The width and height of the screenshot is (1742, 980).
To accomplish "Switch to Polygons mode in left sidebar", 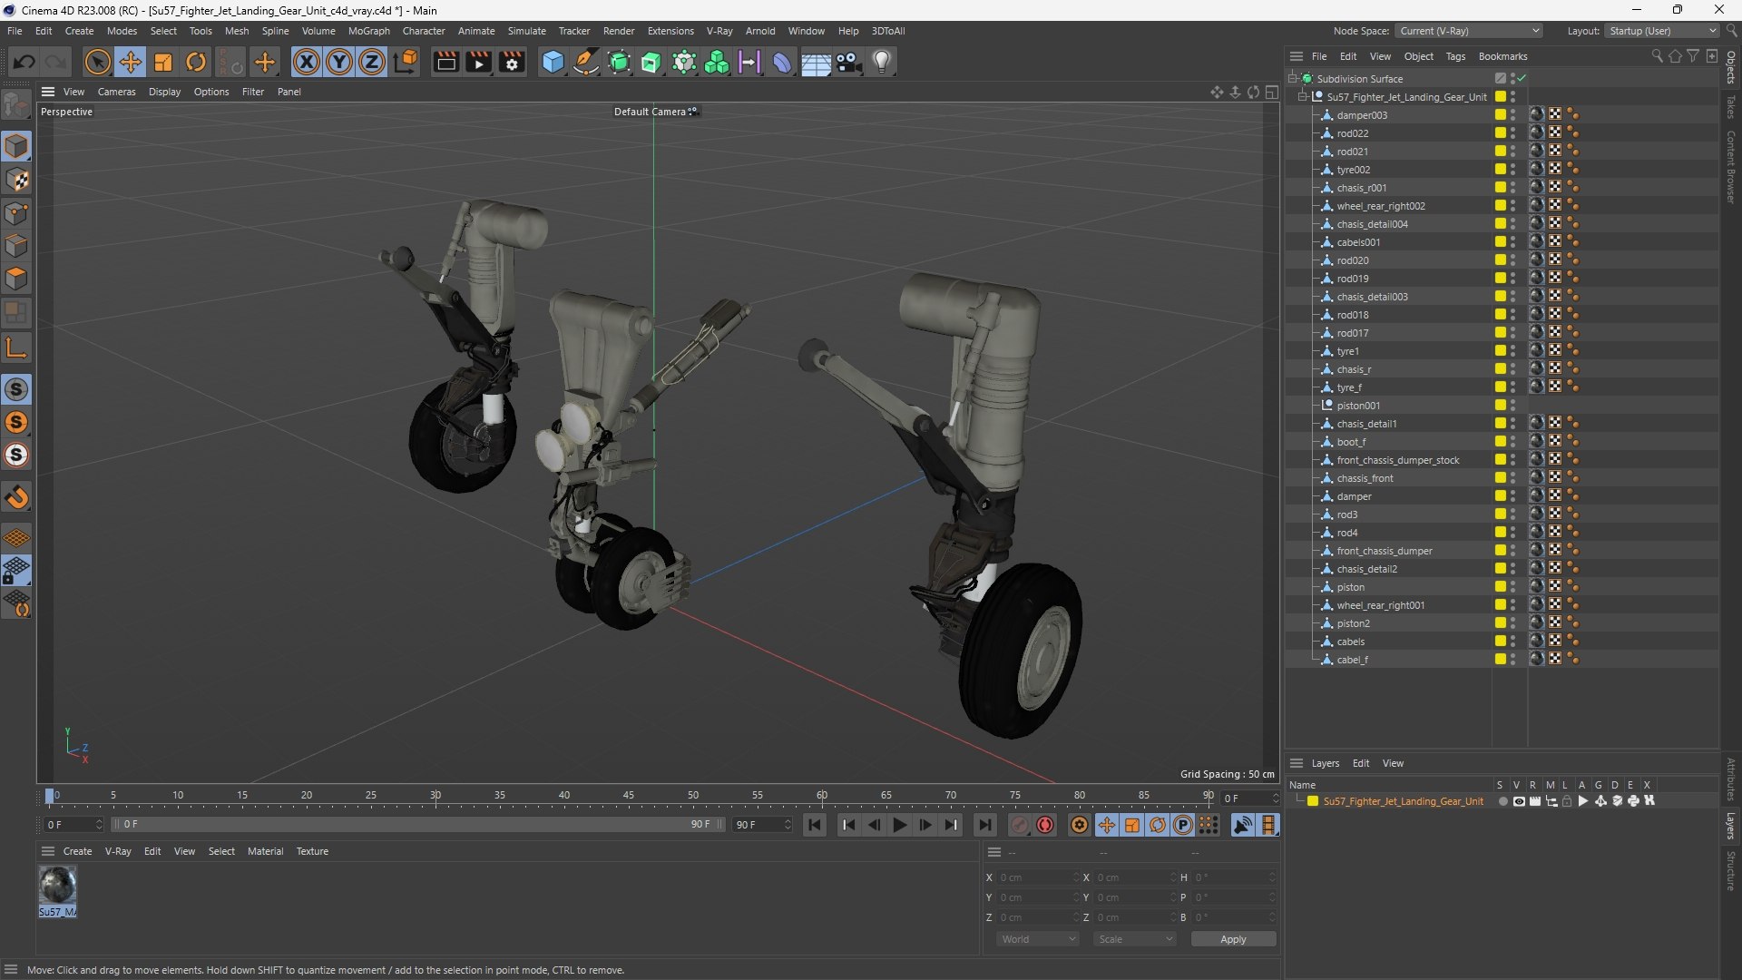I will [16, 279].
